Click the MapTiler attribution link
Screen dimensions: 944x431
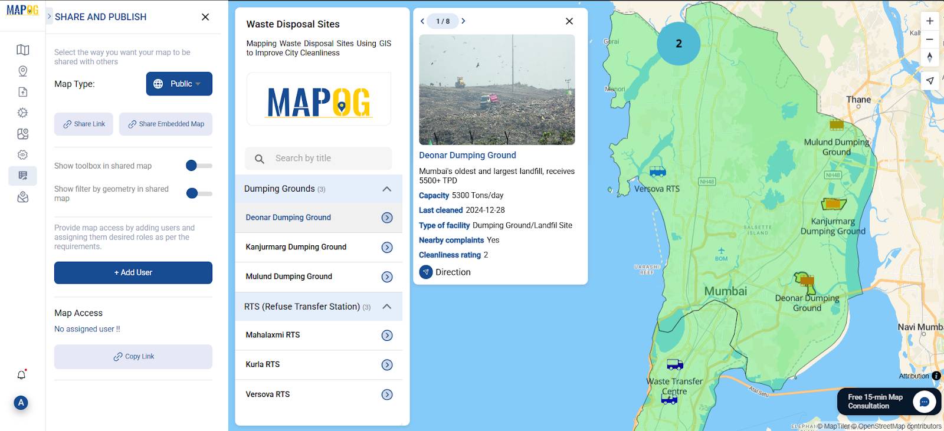(834, 426)
